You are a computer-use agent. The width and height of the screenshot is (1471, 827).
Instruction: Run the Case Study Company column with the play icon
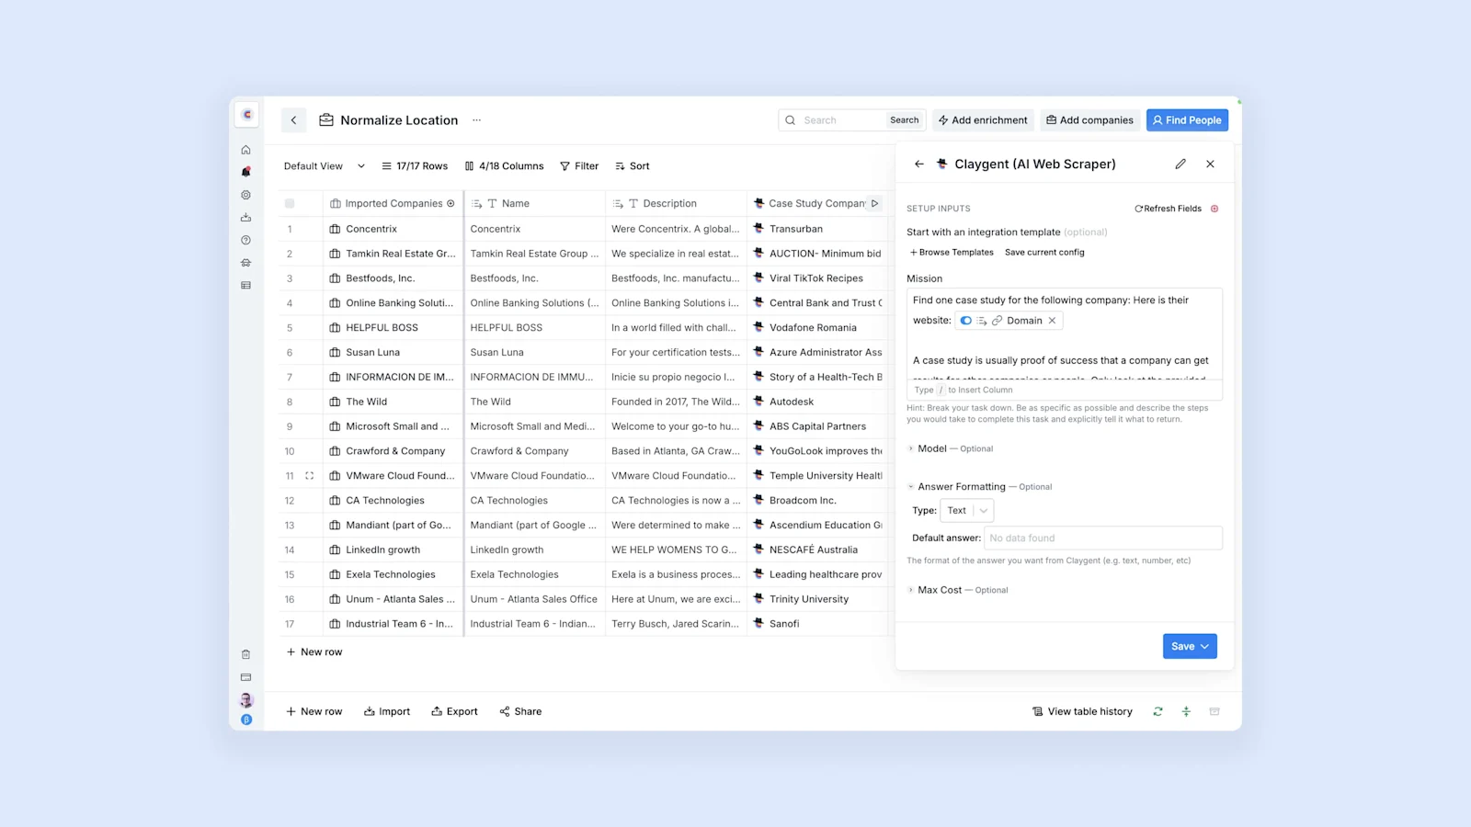coord(874,203)
